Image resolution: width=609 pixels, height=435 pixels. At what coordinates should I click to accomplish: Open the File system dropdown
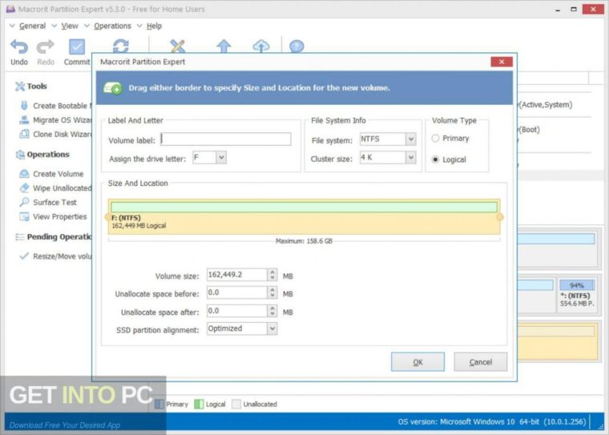[x=410, y=139]
